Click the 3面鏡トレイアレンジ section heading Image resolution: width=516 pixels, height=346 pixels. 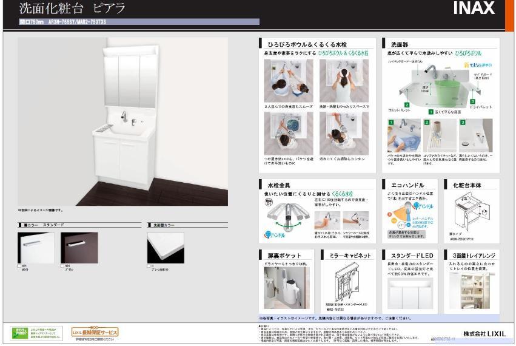click(x=474, y=256)
